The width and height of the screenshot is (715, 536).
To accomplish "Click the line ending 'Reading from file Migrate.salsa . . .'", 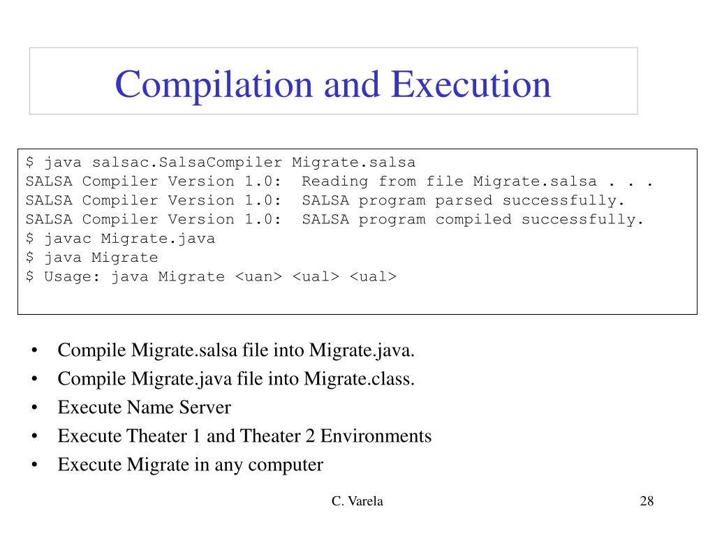I will tap(339, 181).
